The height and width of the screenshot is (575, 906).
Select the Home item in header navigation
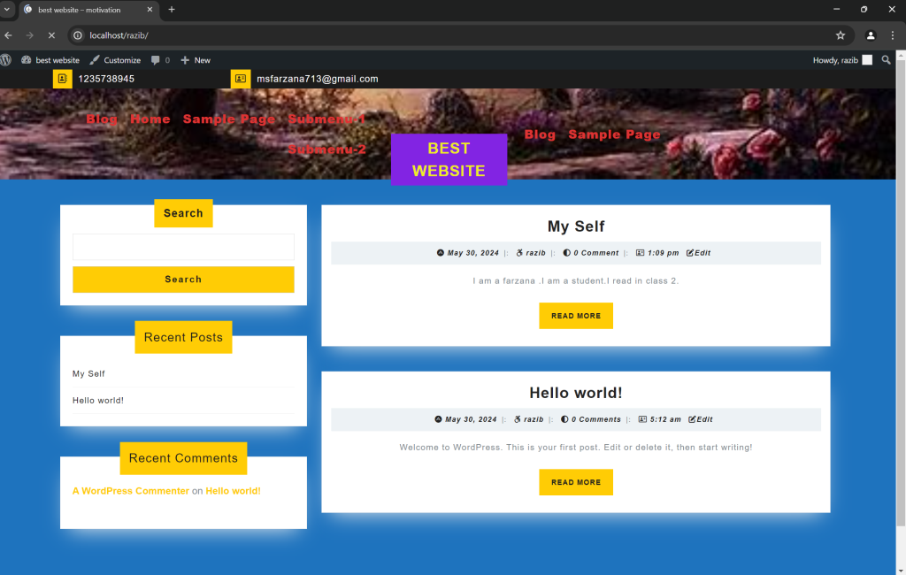150,119
